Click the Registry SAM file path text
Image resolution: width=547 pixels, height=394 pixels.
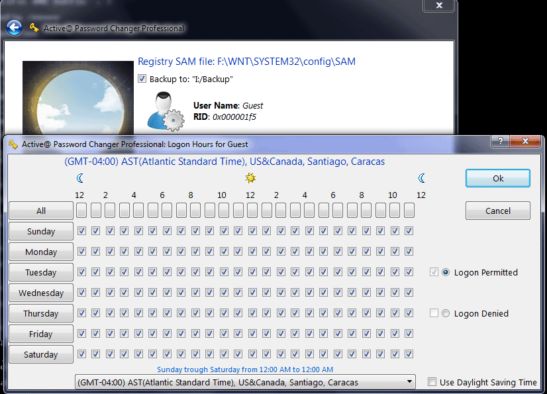click(x=246, y=62)
